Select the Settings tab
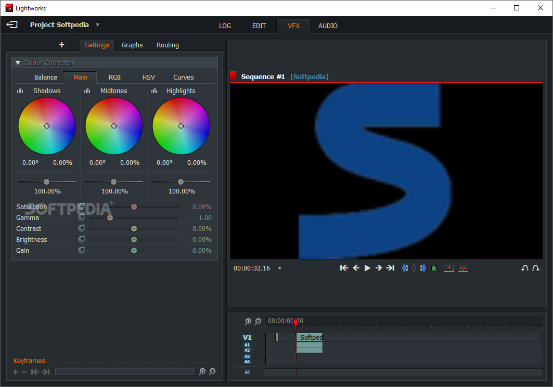Image resolution: width=553 pixels, height=387 pixels. pyautogui.click(x=97, y=45)
